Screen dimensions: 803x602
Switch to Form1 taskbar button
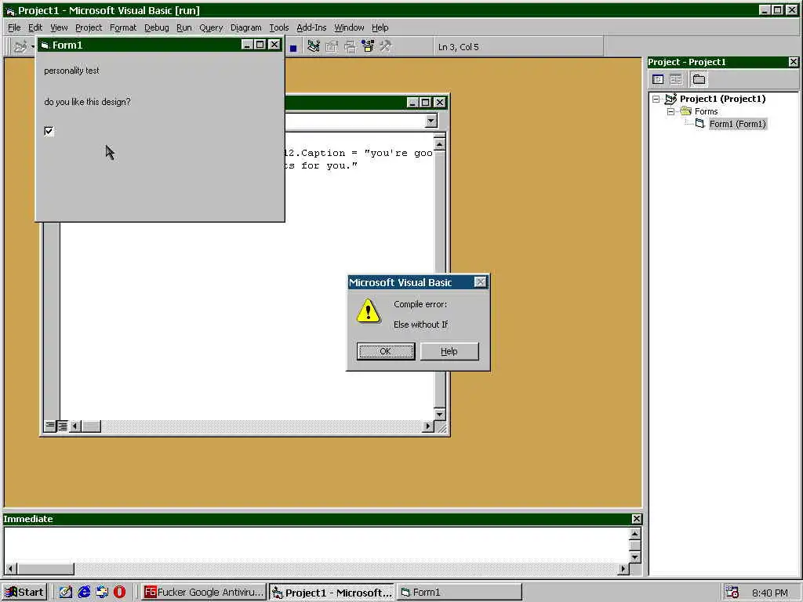point(460,593)
